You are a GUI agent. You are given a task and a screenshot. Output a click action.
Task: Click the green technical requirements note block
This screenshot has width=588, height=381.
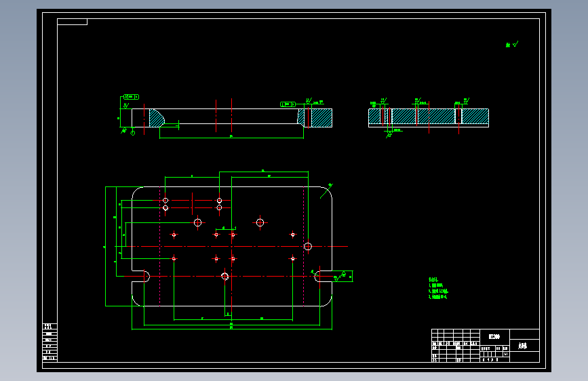pos(438,288)
